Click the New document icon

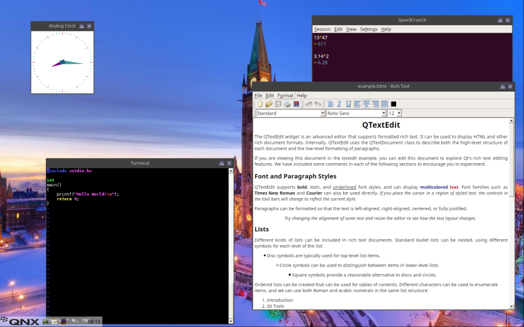click(260, 104)
